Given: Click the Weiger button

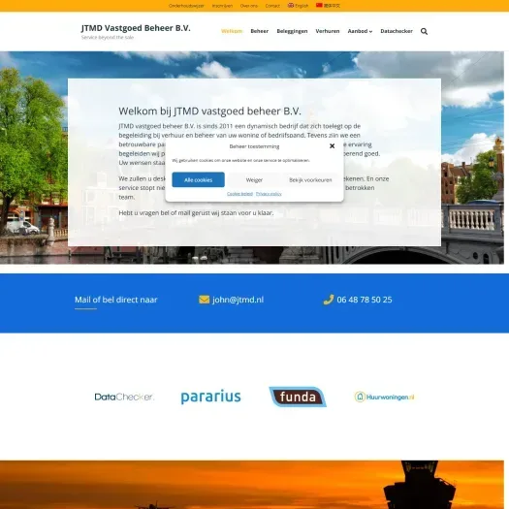Looking at the screenshot, I should (254, 179).
